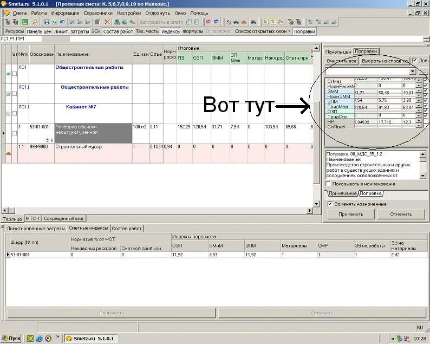Click the blue card icon beside pink eraser
The width and height of the screenshot is (430, 344).
[x=216, y=22]
